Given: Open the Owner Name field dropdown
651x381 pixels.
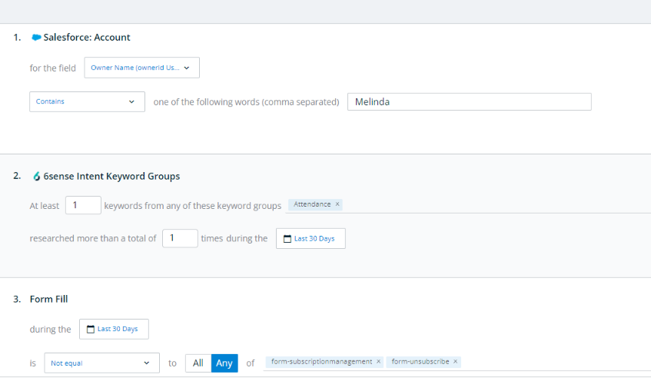Looking at the screenshot, I should 141,68.
